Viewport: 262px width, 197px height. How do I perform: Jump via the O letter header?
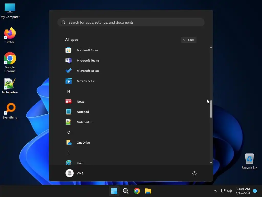[x=69, y=132]
